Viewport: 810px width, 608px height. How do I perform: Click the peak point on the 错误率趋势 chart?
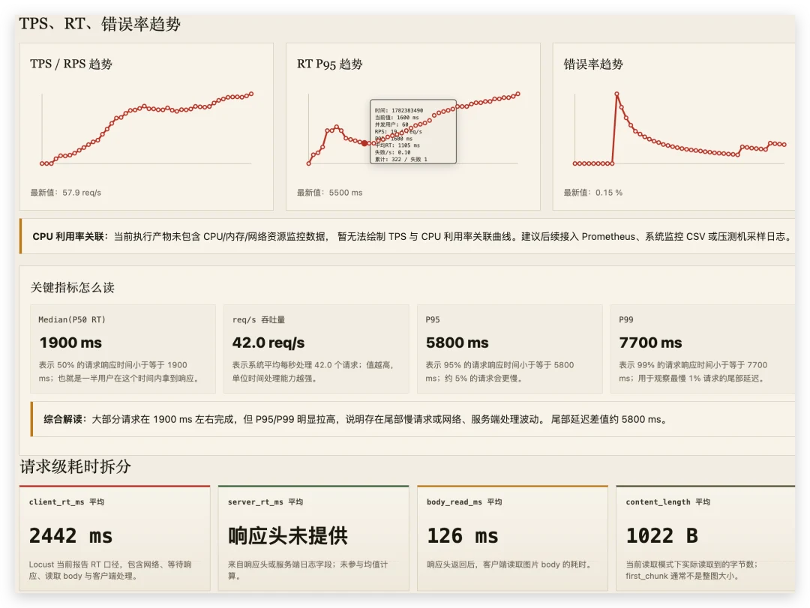coord(616,94)
